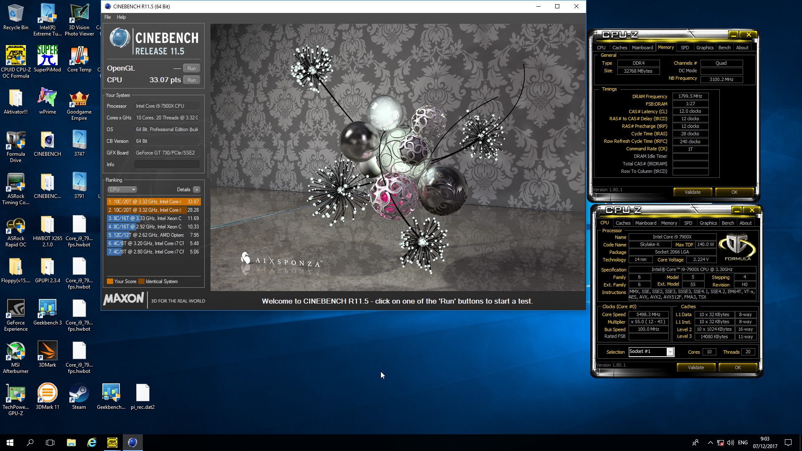Open the 3747 file icon
Viewport: 802px width, 451px height.
[79, 144]
